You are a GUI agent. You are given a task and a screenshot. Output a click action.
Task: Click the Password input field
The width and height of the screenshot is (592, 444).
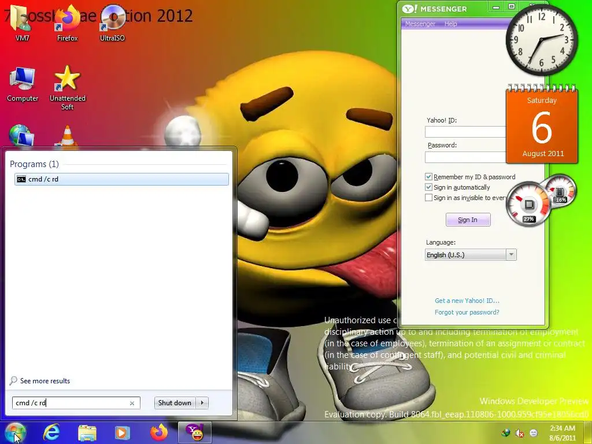tap(466, 157)
